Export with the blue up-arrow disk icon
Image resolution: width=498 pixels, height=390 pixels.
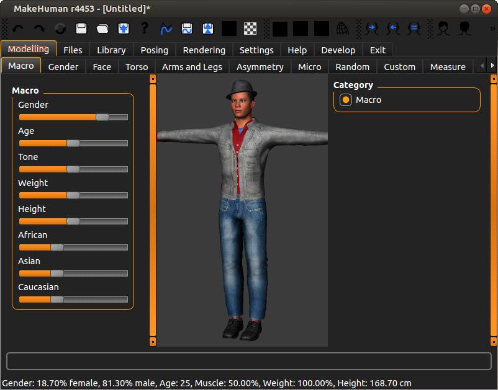click(124, 29)
